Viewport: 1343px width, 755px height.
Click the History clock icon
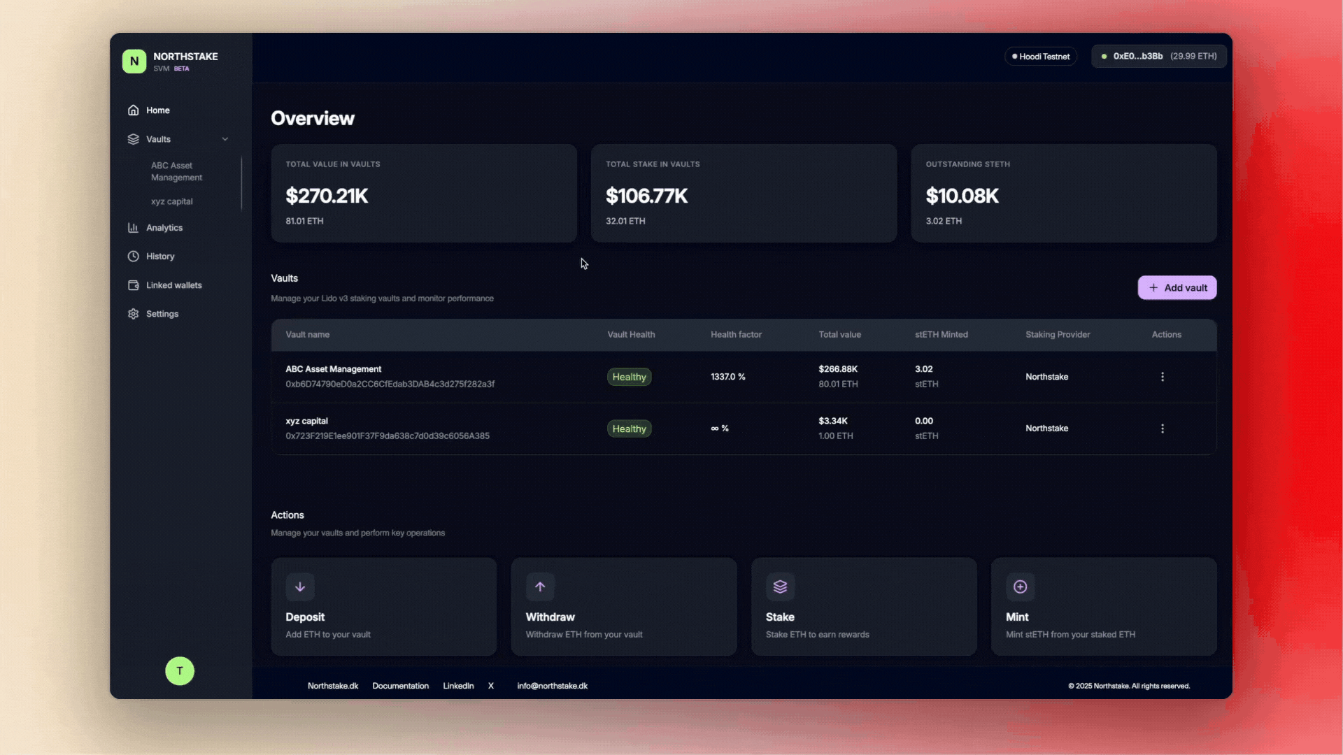pyautogui.click(x=133, y=257)
